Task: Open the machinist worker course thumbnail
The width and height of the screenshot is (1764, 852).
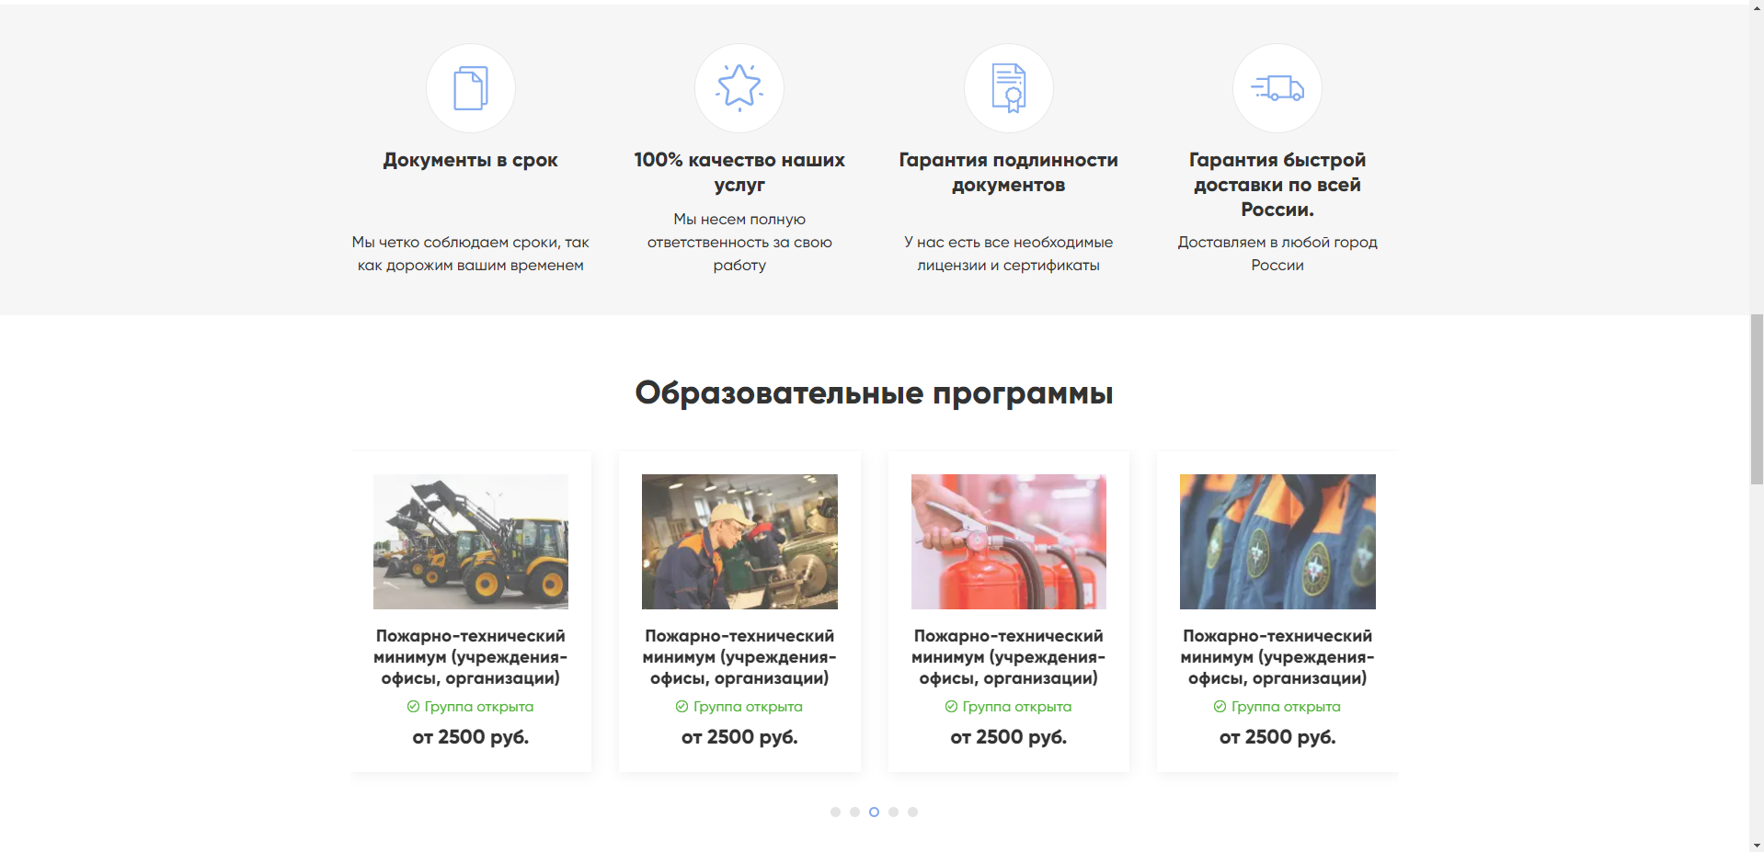Action: pyautogui.click(x=739, y=541)
